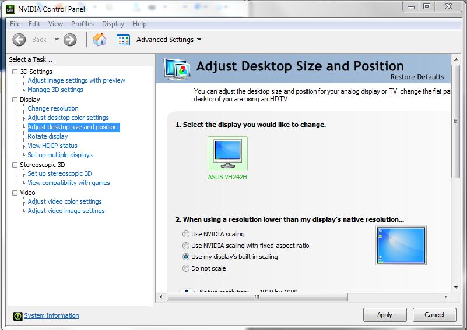Open Set up multiple displays
The width and height of the screenshot is (467, 330).
tap(60, 155)
